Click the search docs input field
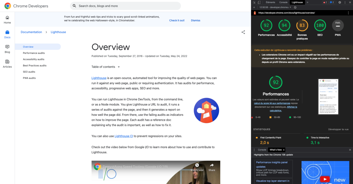This screenshot has width=353, height=184. [125, 6]
